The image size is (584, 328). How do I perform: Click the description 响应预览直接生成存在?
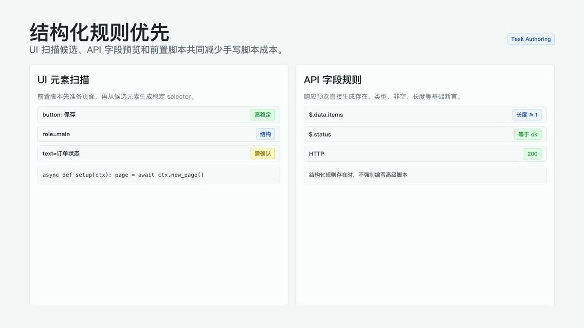pyautogui.click(x=383, y=97)
